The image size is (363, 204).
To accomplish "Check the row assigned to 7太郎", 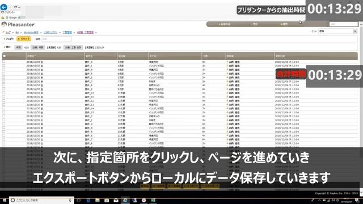I will coord(3,82).
